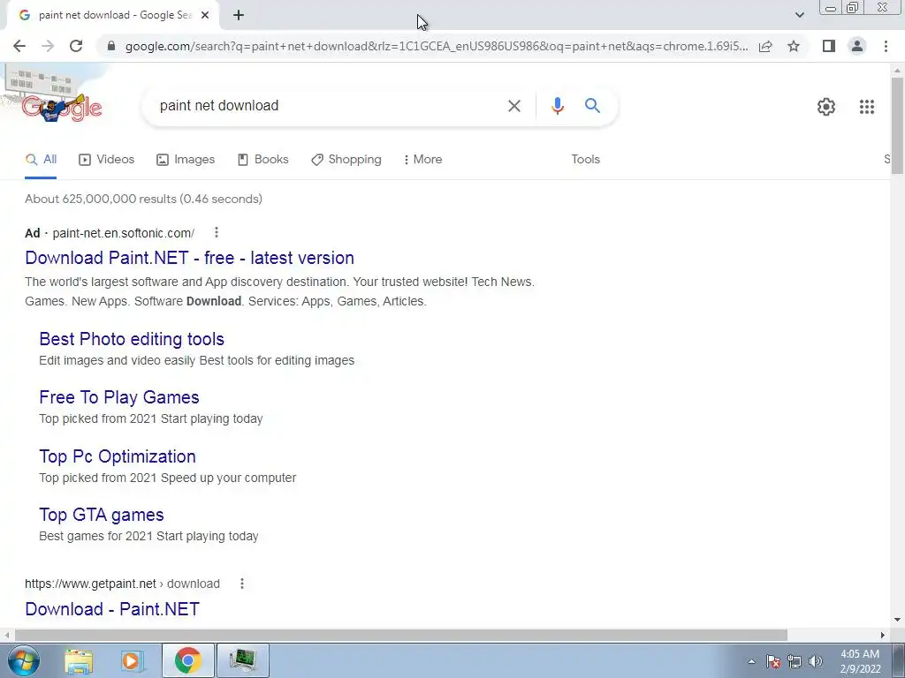Screen dimensions: 905x678
Task: Click the paint-net.en.softonic.com ad URL
Action: (124, 233)
